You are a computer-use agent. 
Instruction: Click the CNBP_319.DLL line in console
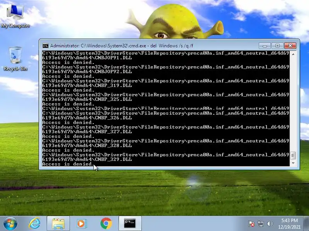click(x=87, y=85)
